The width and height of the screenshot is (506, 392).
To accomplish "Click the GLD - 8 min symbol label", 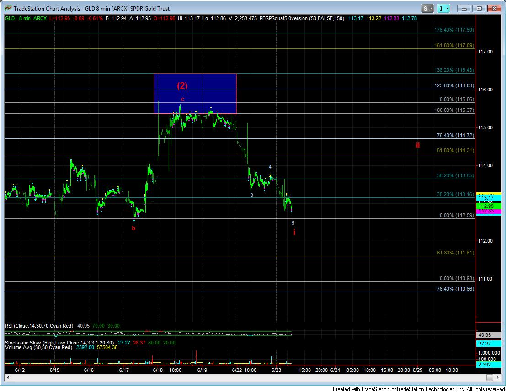I will point(17,18).
